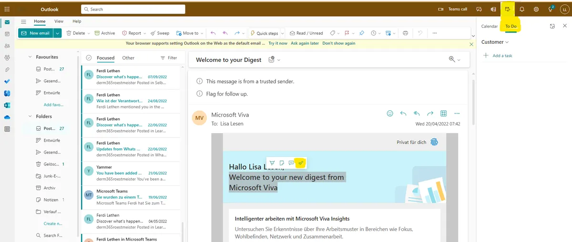Image resolution: width=572 pixels, height=242 pixels.
Task: Click the 'Ask again later' link
Action: 305,43
